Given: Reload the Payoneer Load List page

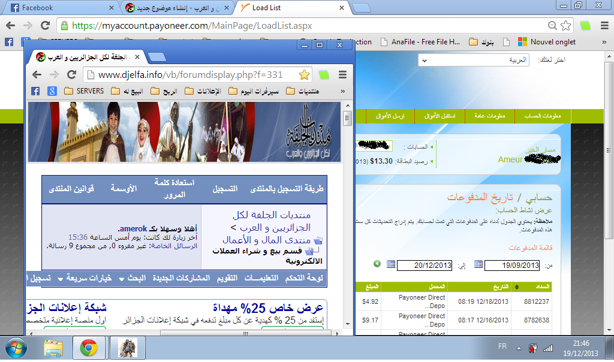Looking at the screenshot, I should pyautogui.click(x=46, y=26).
